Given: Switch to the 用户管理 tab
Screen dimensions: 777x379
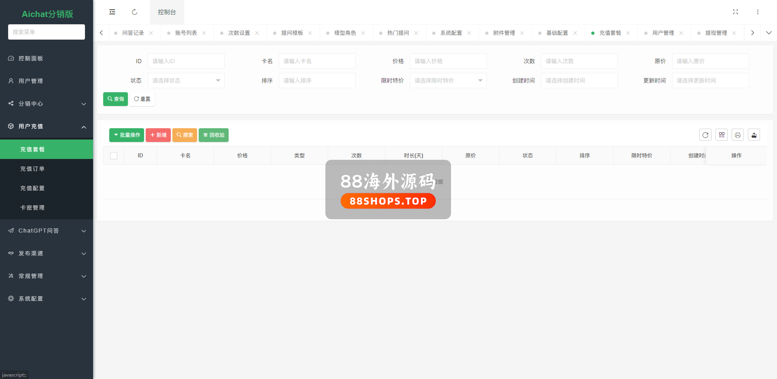Looking at the screenshot, I should [663, 33].
